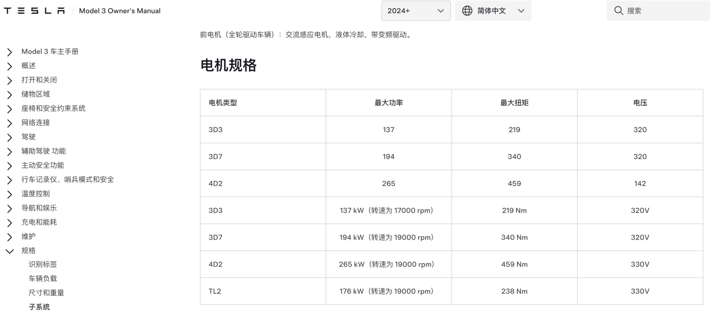Click the 265 kW(转速为 19000 rpm) cell
712x314 pixels.
tap(388, 264)
